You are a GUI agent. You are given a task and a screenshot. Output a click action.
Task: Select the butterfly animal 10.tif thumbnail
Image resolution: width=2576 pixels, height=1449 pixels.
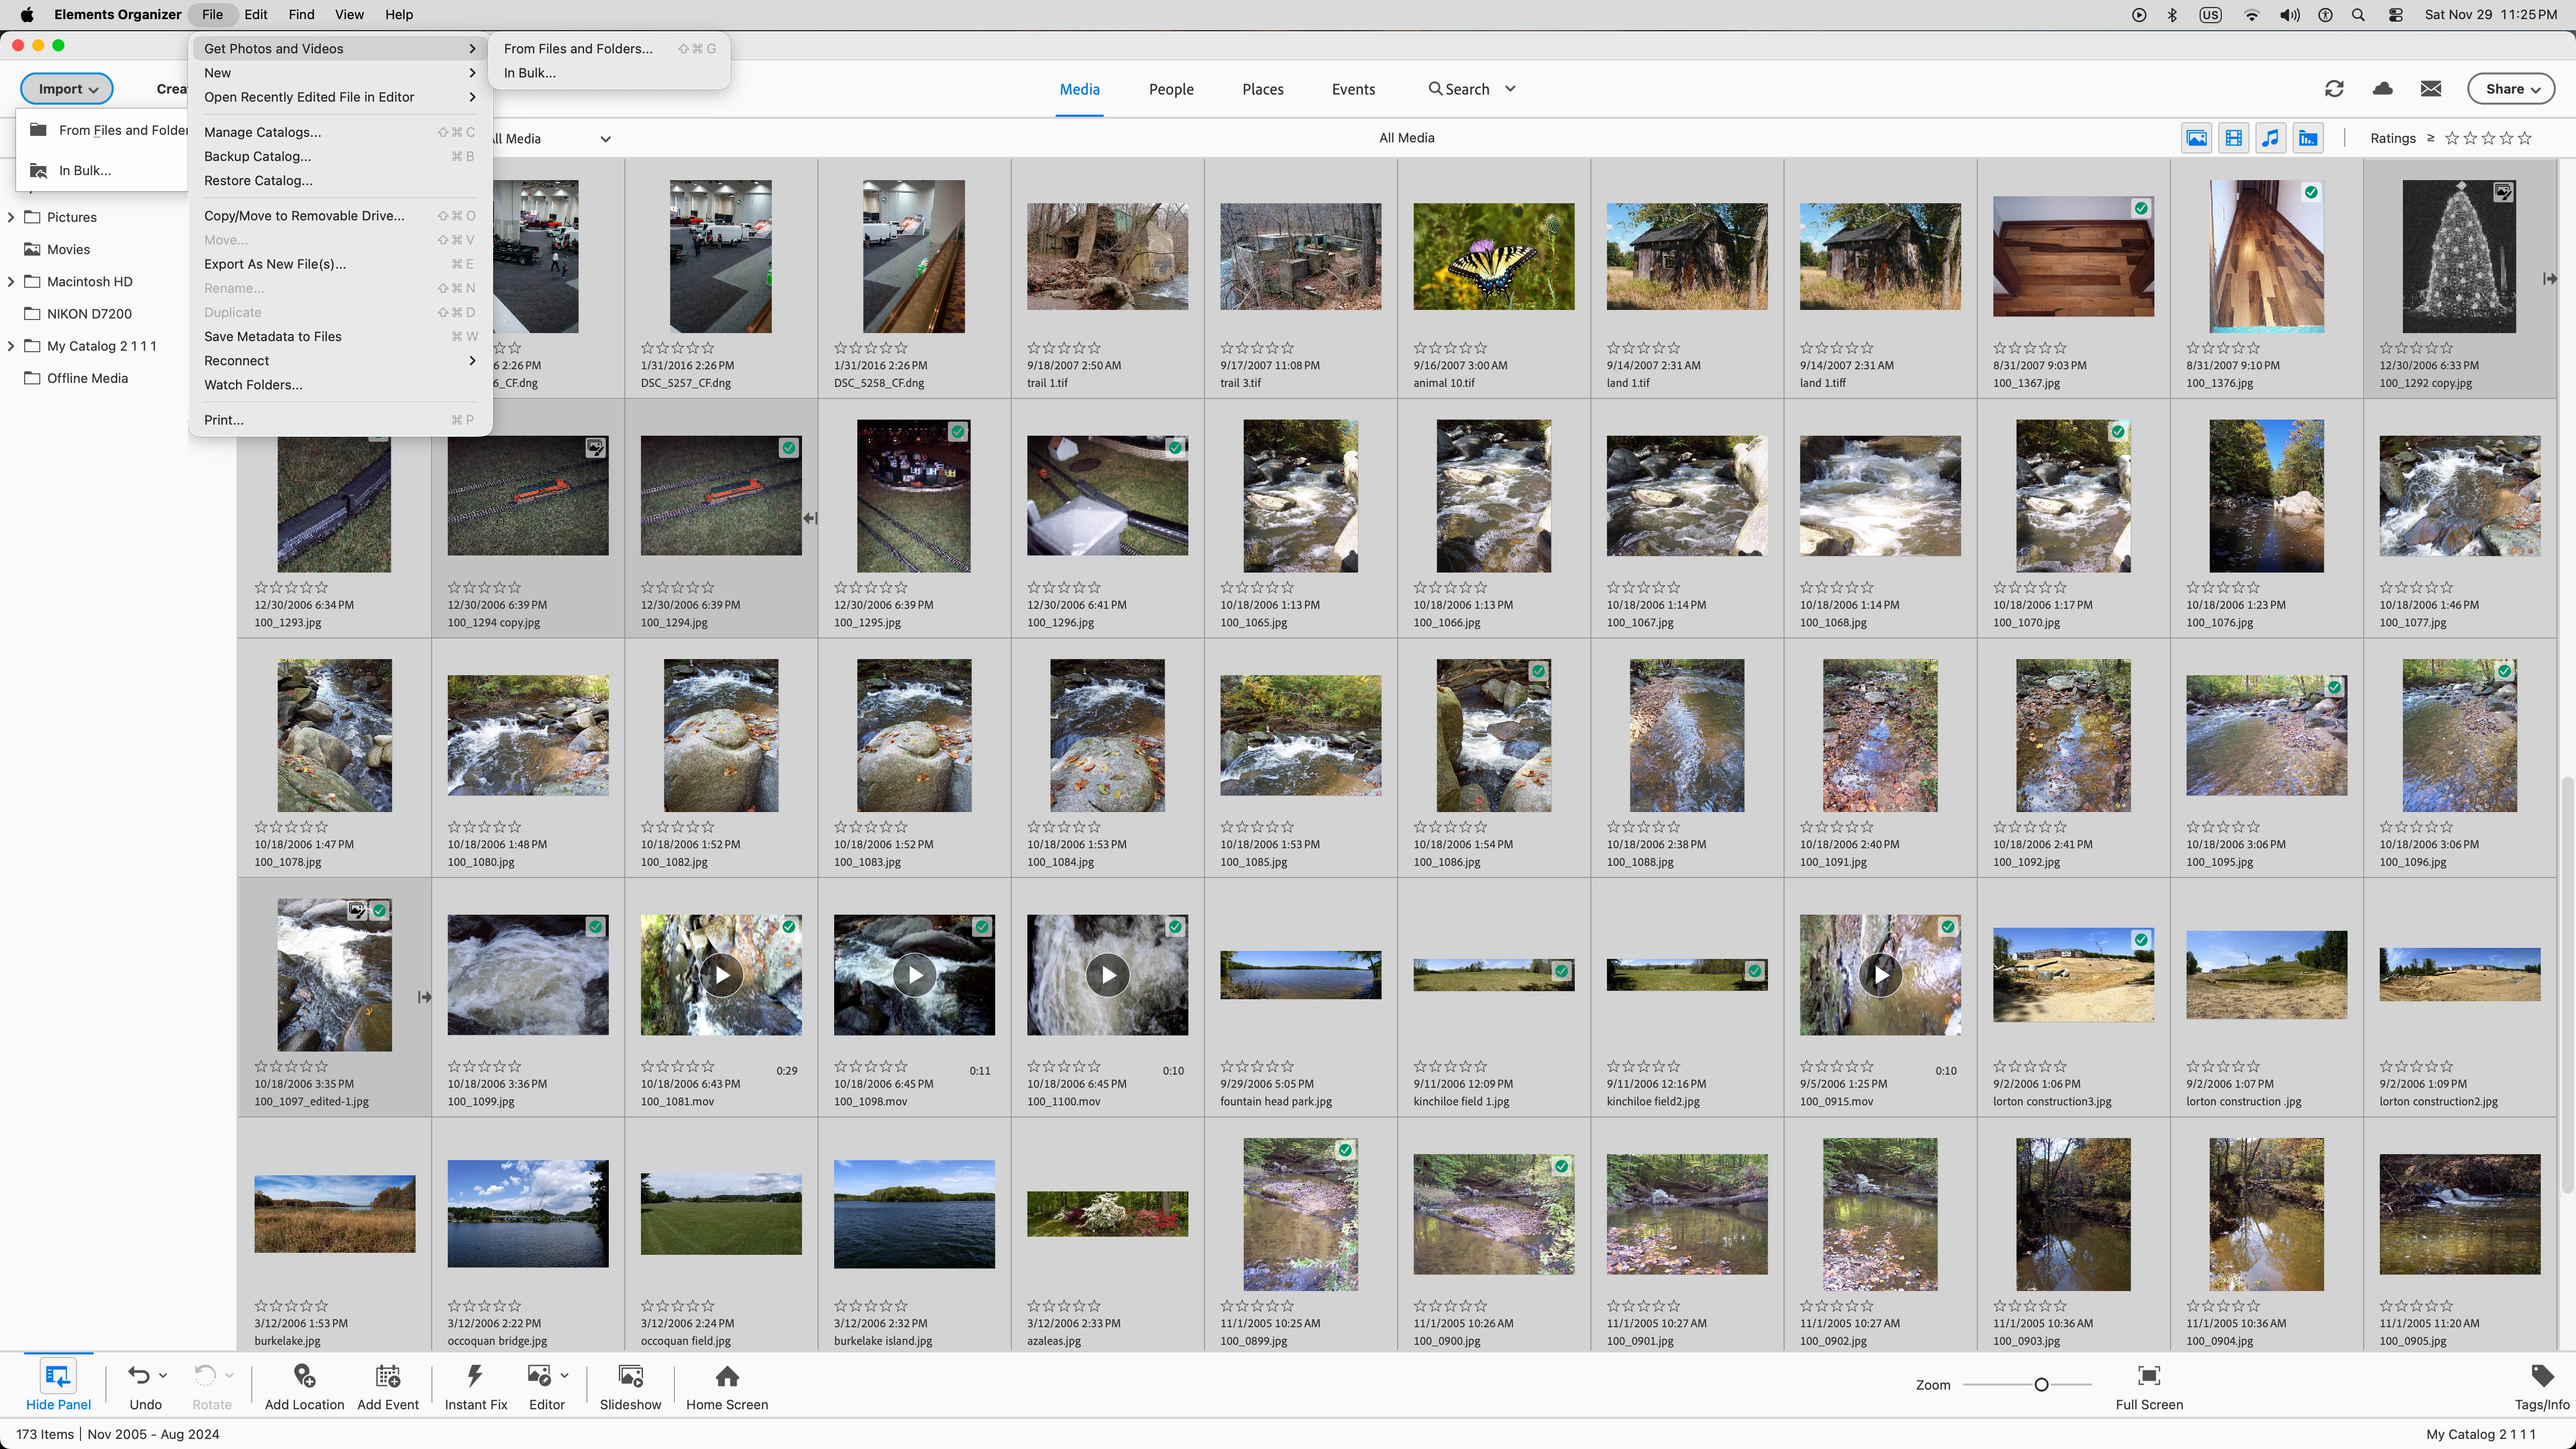click(1493, 257)
